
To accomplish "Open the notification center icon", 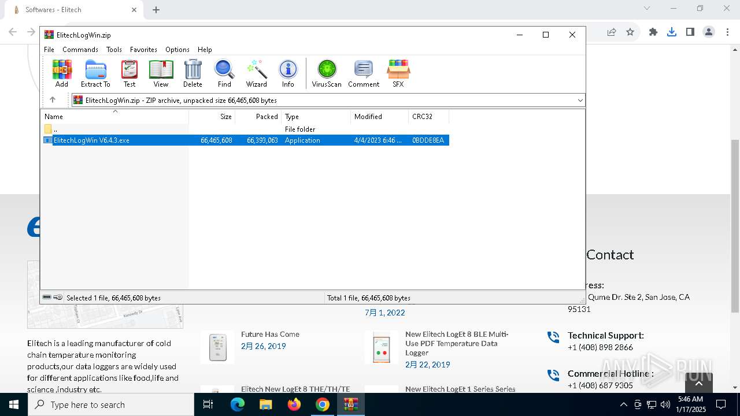I will point(721,404).
